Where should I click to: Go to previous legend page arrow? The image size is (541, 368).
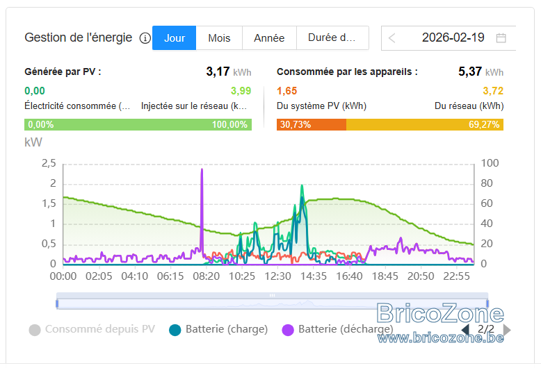pyautogui.click(x=465, y=330)
